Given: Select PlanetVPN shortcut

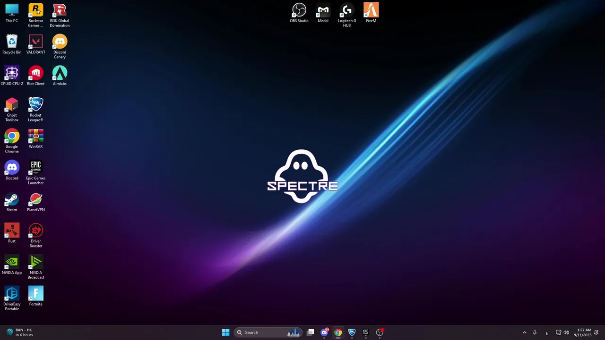Looking at the screenshot, I should tap(35, 202).
